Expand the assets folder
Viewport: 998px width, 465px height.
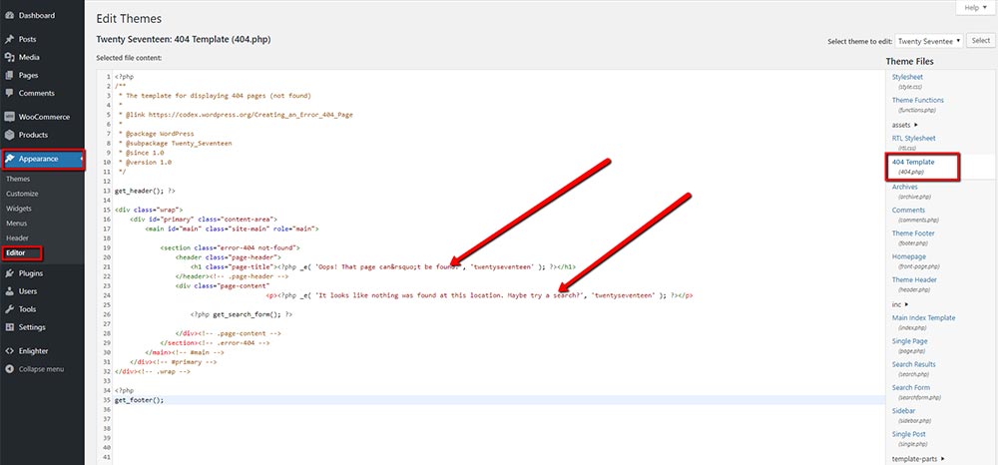[x=904, y=125]
